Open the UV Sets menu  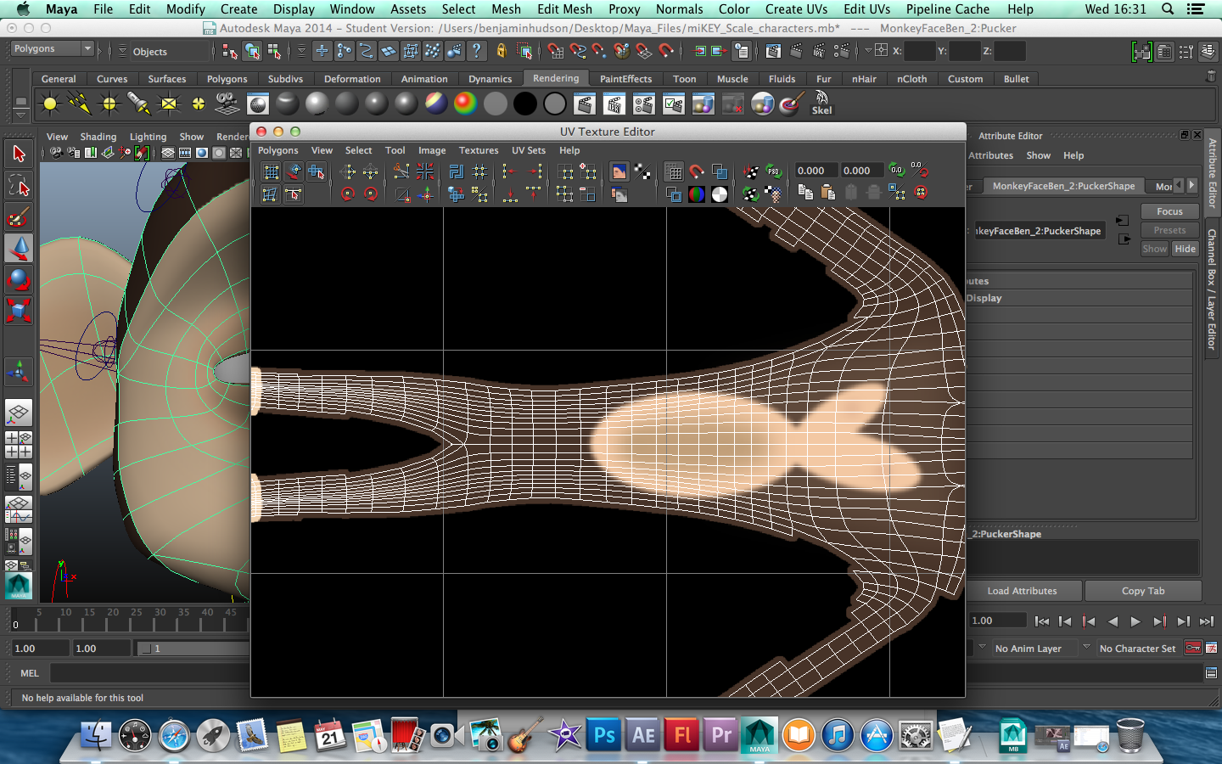528,150
